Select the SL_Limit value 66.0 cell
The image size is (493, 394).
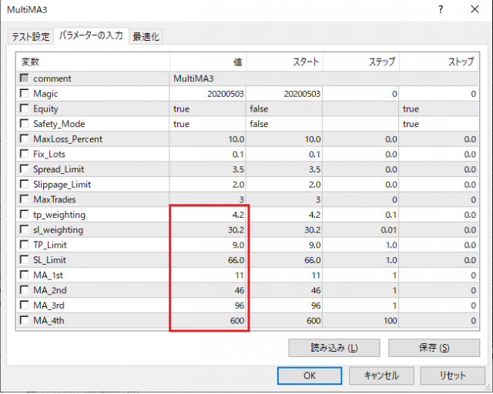coord(208,260)
